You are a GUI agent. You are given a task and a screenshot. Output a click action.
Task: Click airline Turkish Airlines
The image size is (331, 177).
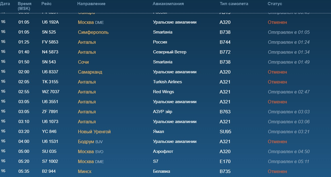(167, 82)
